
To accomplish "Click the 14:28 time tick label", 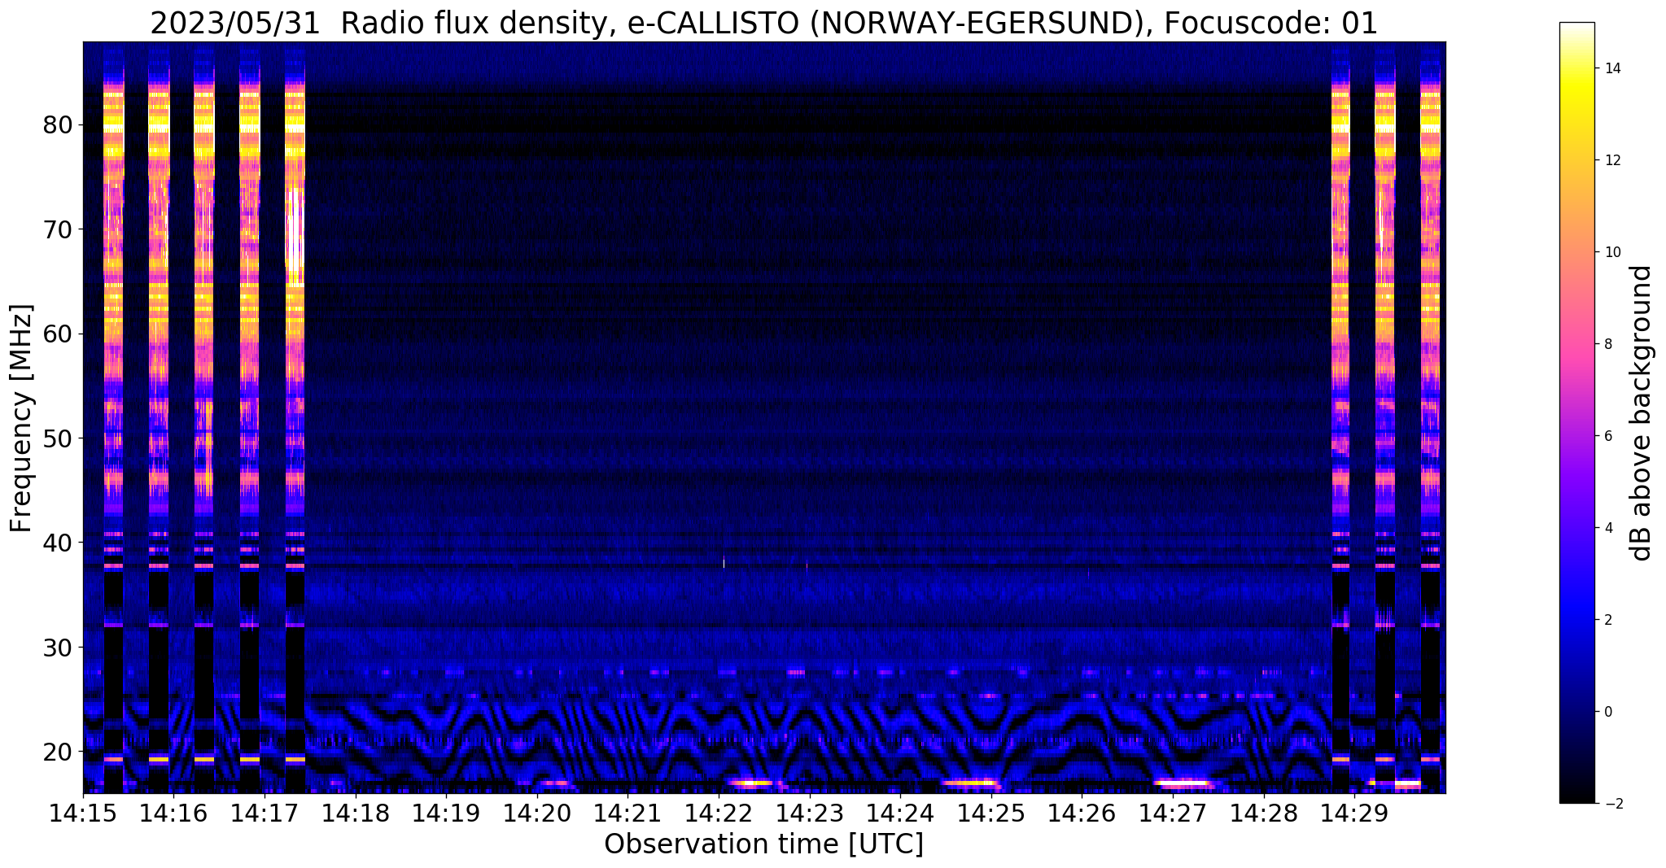I will point(1264,814).
